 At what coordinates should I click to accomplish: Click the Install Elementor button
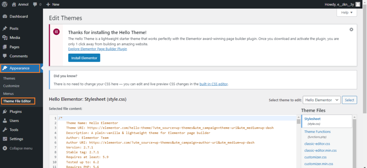[x=84, y=58]
